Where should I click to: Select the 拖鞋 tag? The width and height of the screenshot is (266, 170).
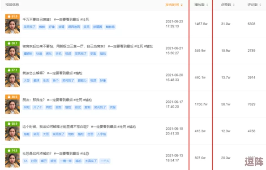pyautogui.click(x=26, y=134)
